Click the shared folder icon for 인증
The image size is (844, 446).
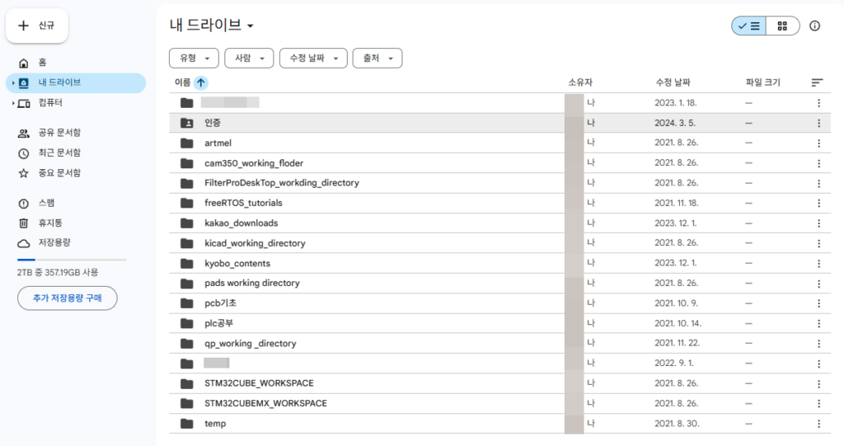tap(187, 123)
